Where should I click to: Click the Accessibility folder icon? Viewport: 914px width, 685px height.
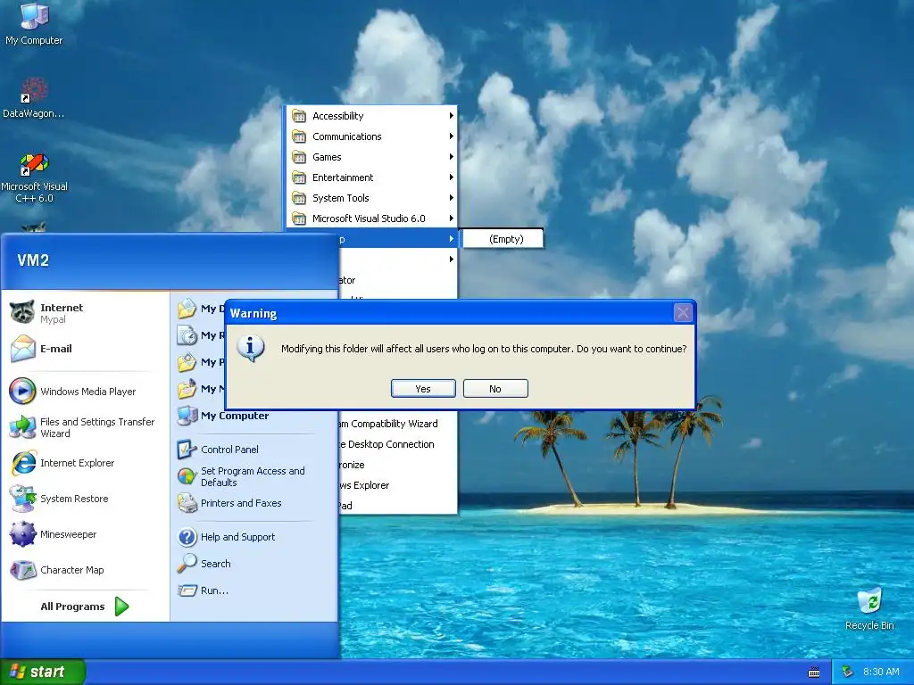[299, 116]
